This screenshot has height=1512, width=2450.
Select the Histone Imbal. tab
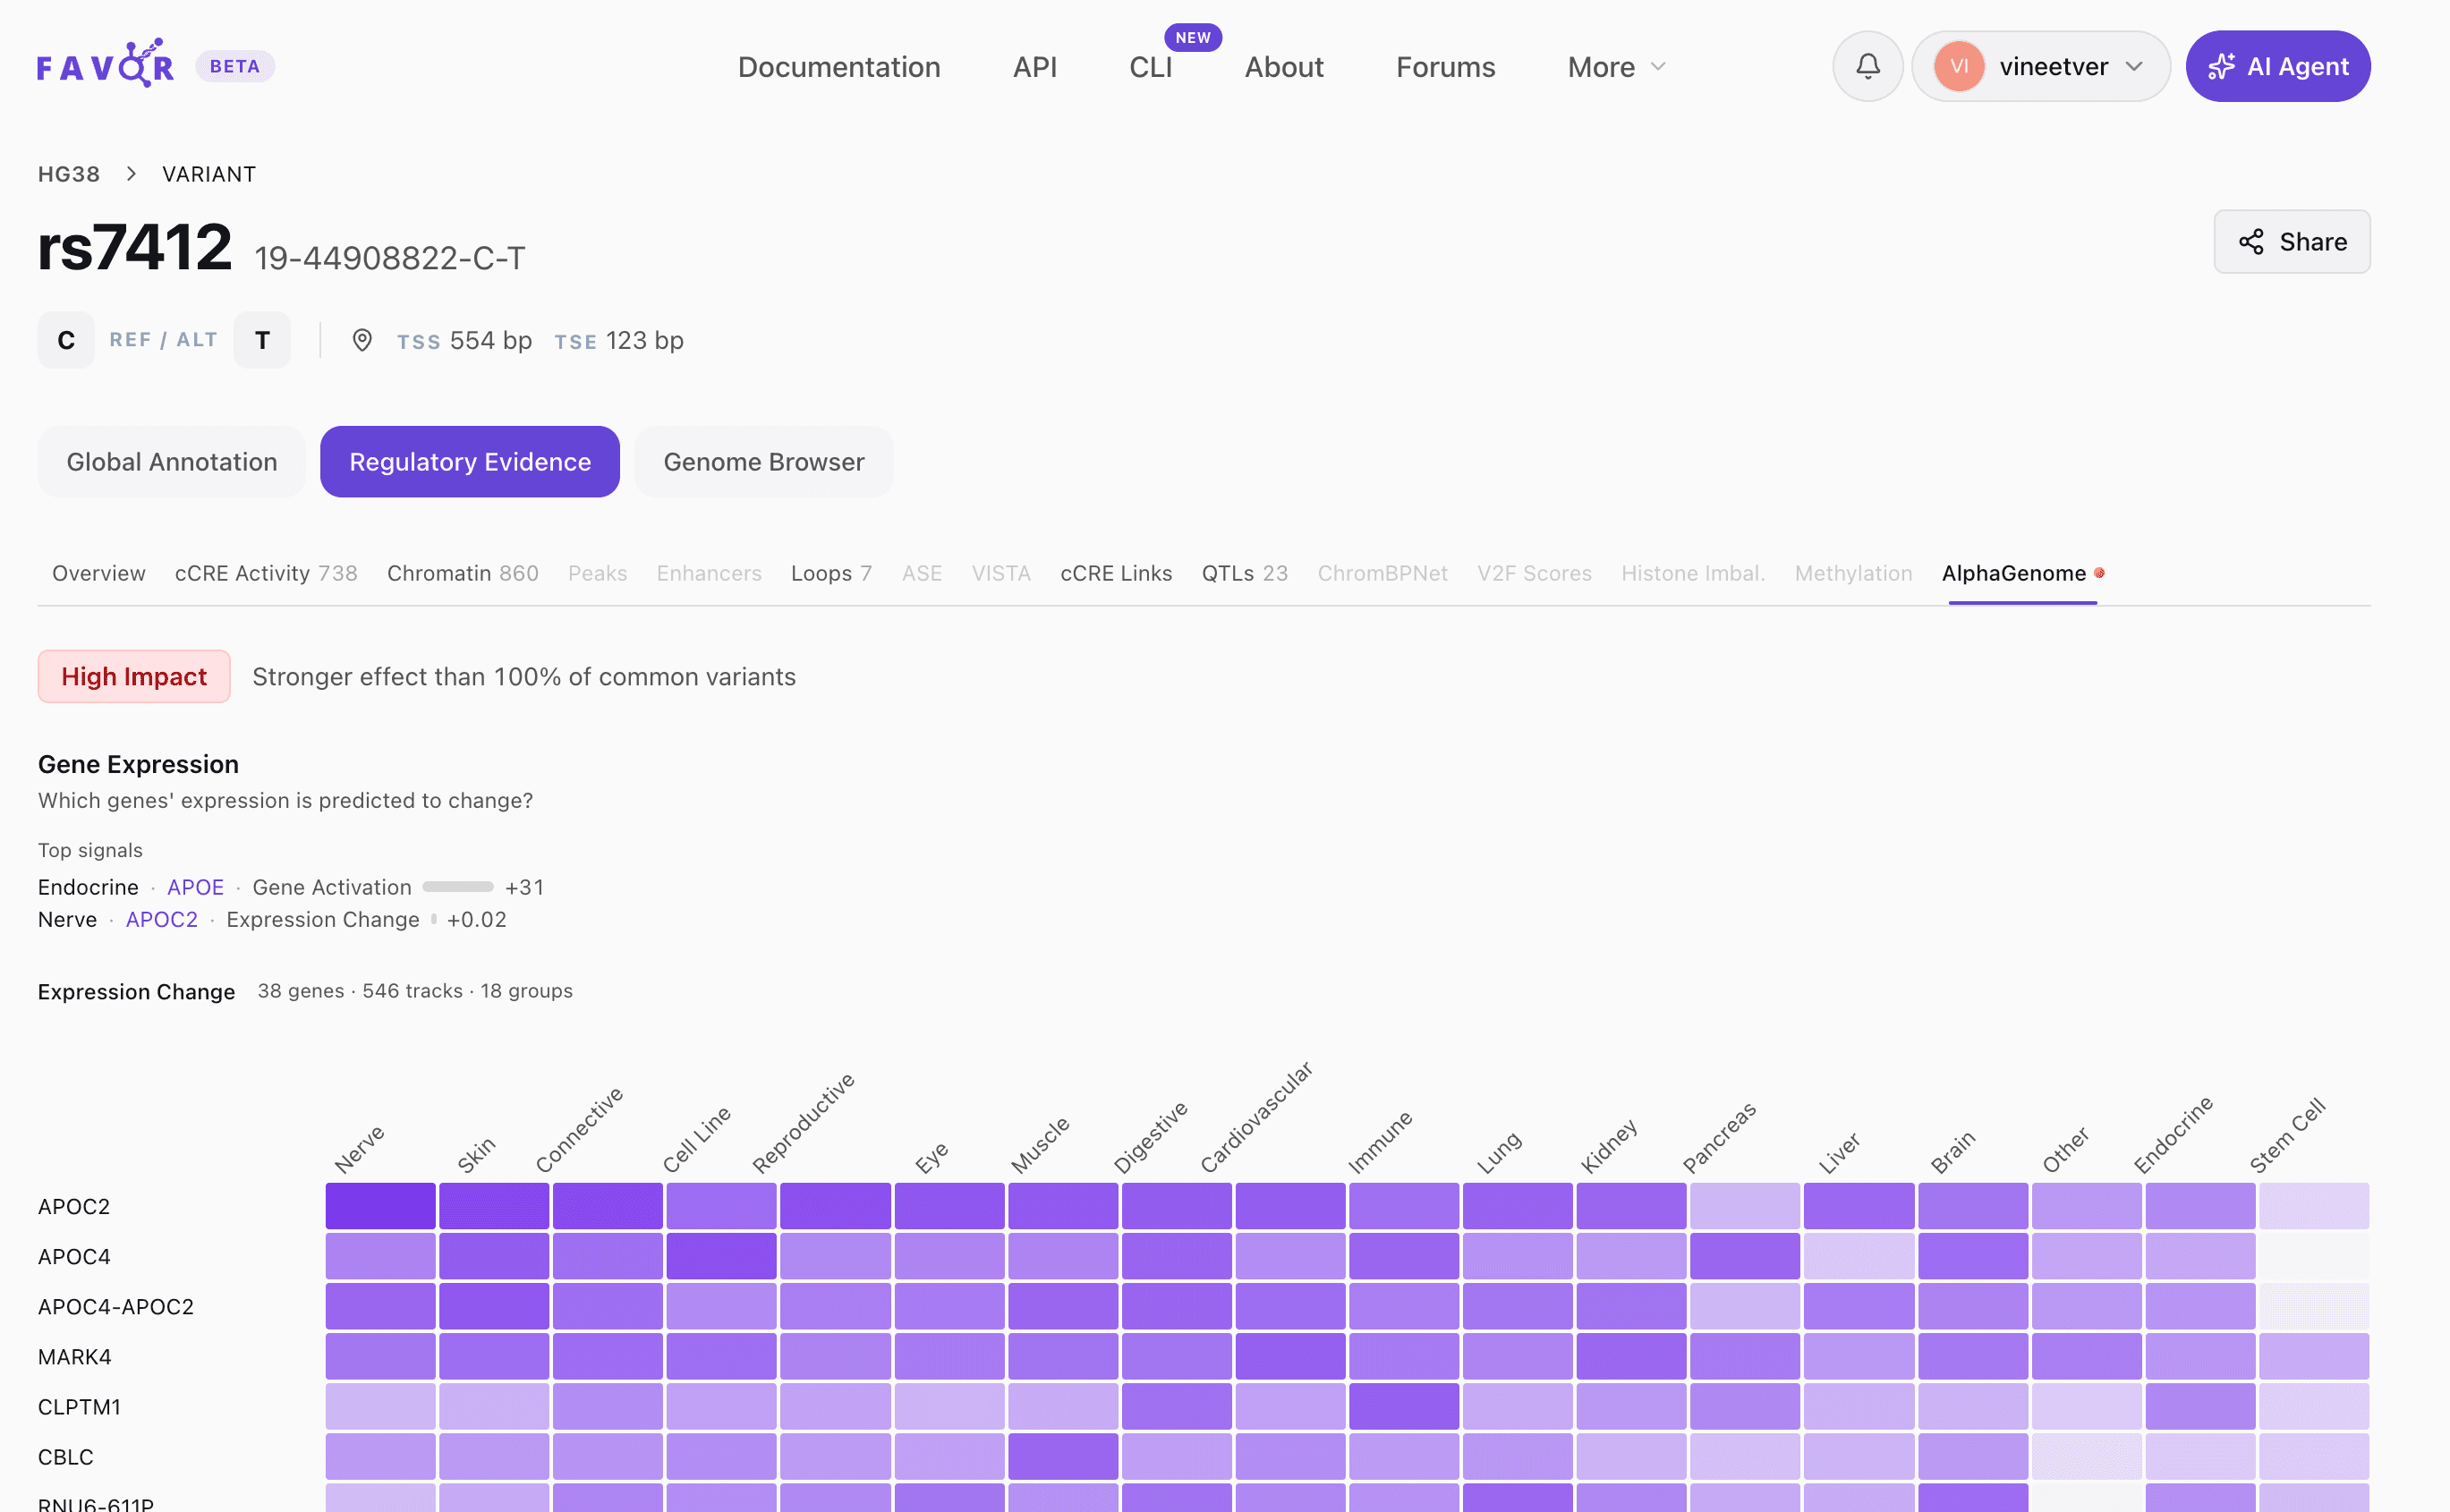(x=1693, y=573)
